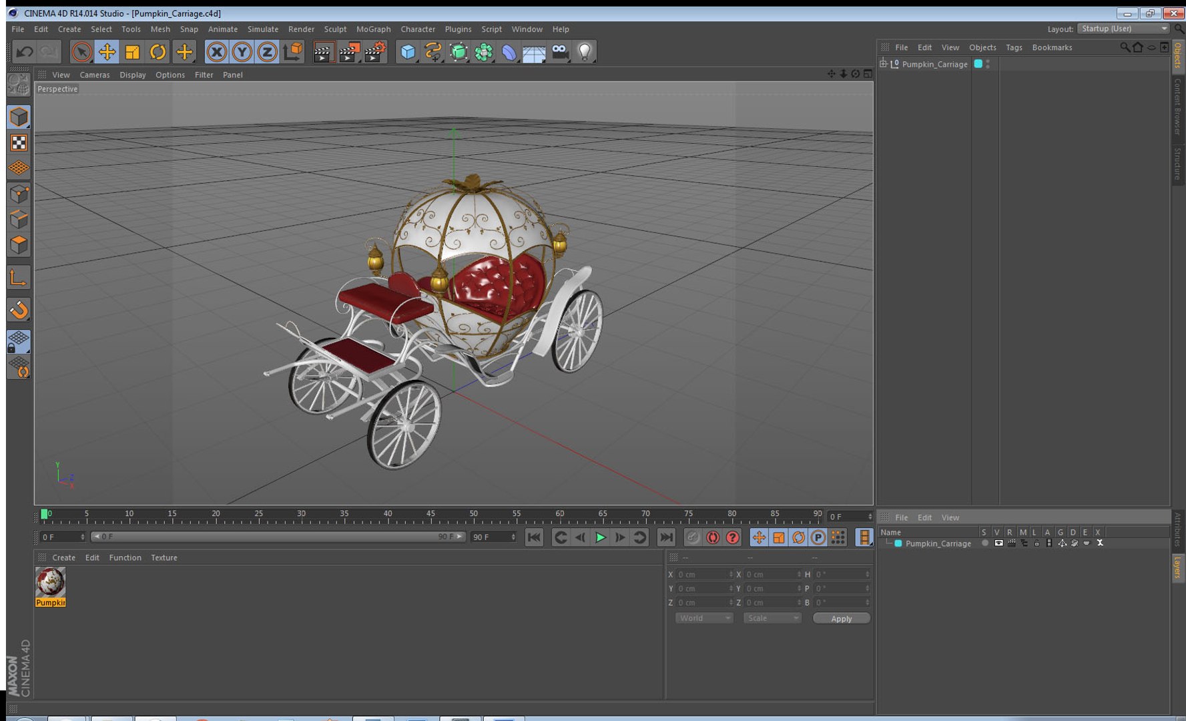Image resolution: width=1186 pixels, height=721 pixels.
Task: Open the World coordinate dropdown
Action: [704, 618]
